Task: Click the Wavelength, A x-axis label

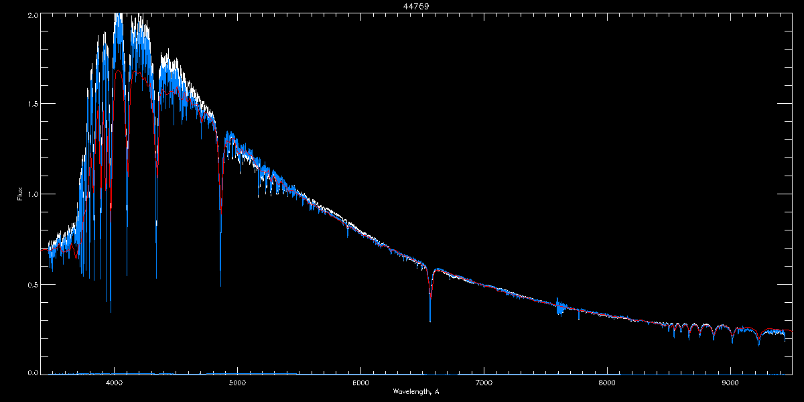Action: pos(415,391)
